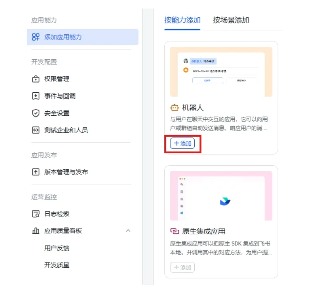Screen dimensions: 310x288
Task: Click the 原生集成应用 link icon
Action: point(175,232)
